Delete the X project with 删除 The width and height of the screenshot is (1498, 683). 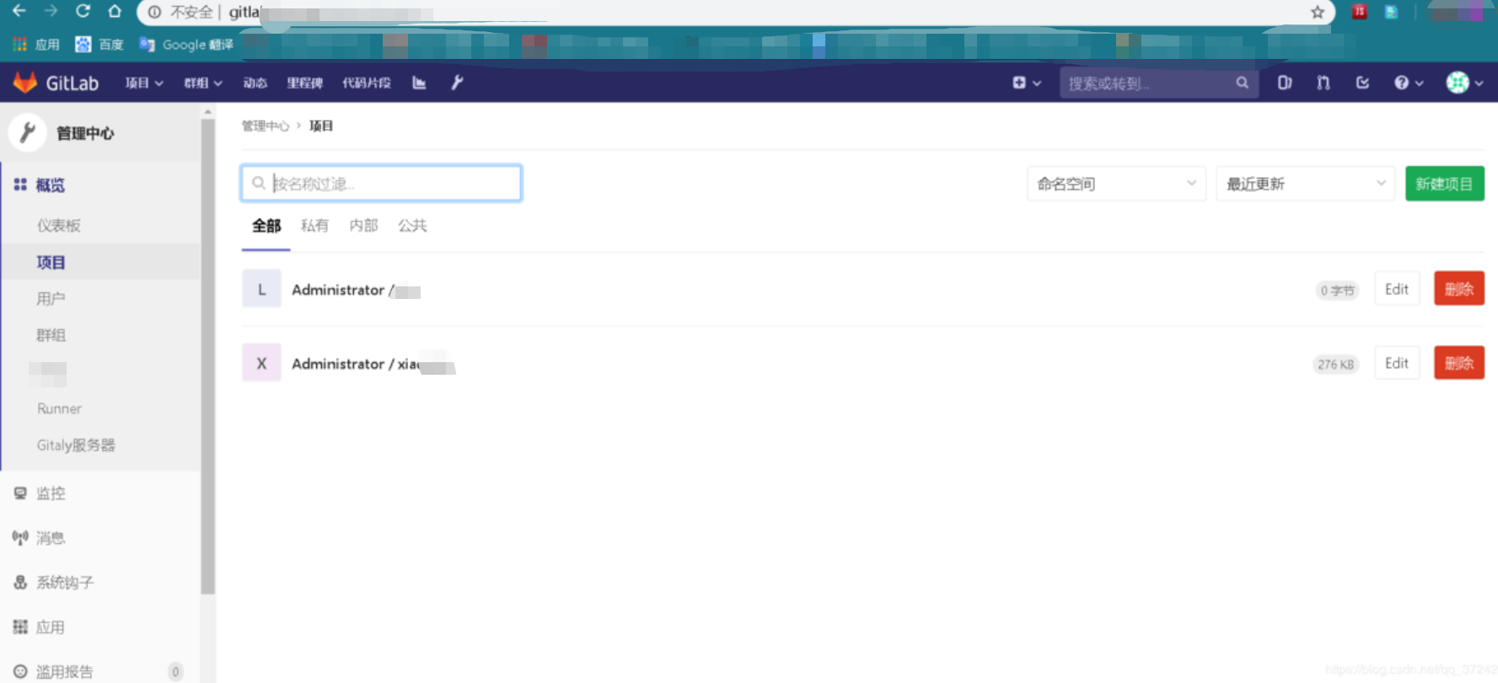pos(1459,363)
